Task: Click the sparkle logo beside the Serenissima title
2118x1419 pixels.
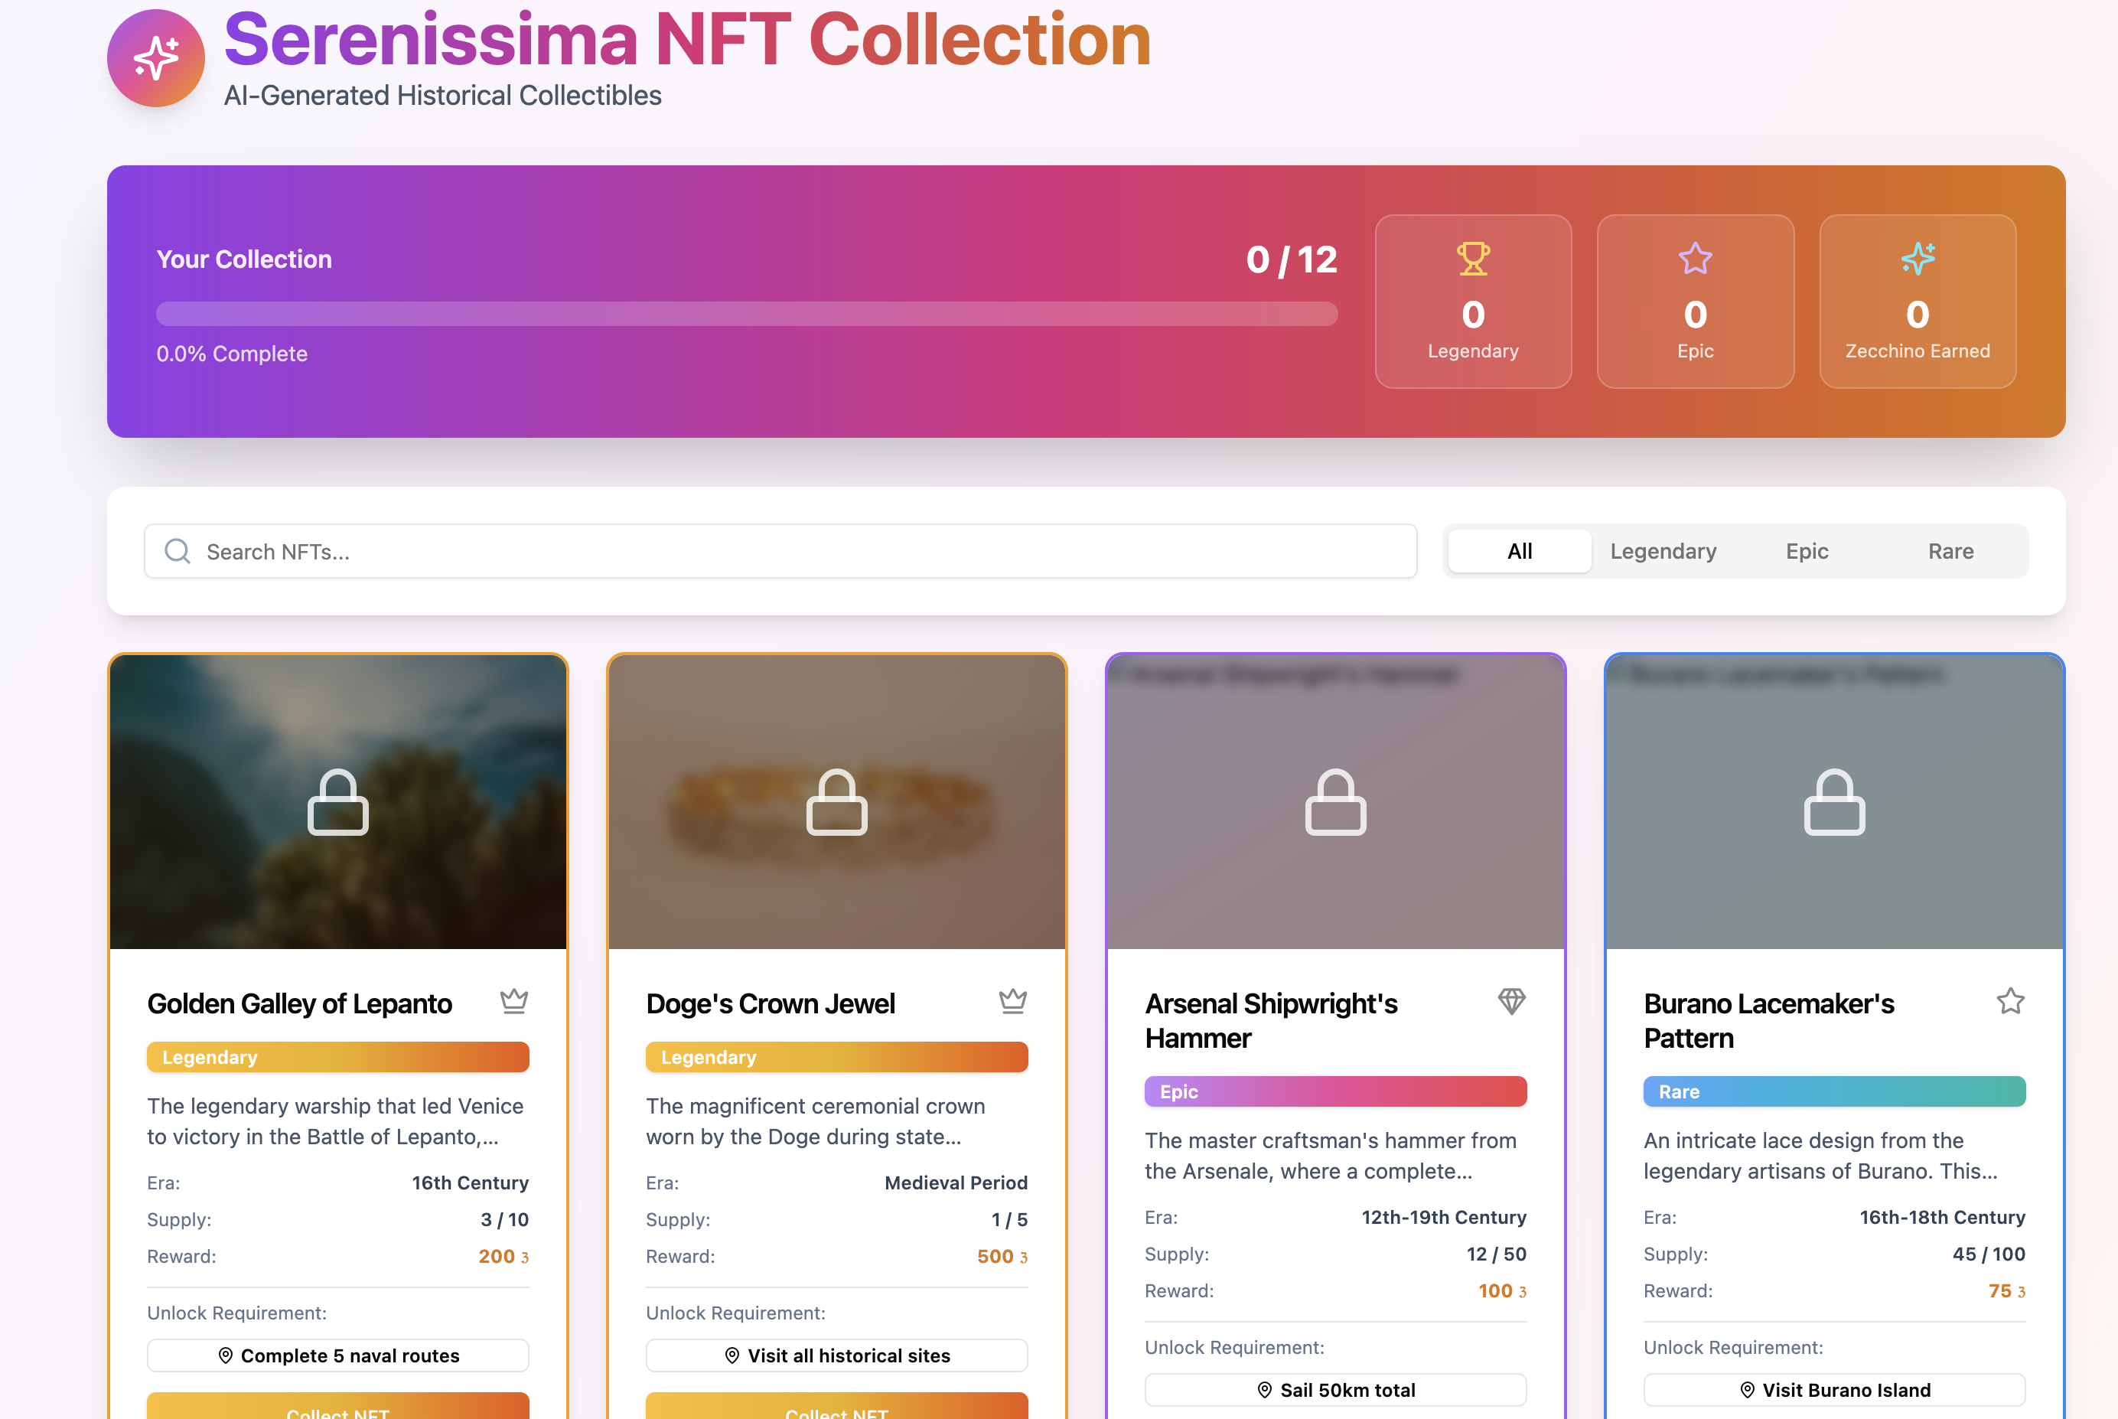Action: (x=155, y=59)
